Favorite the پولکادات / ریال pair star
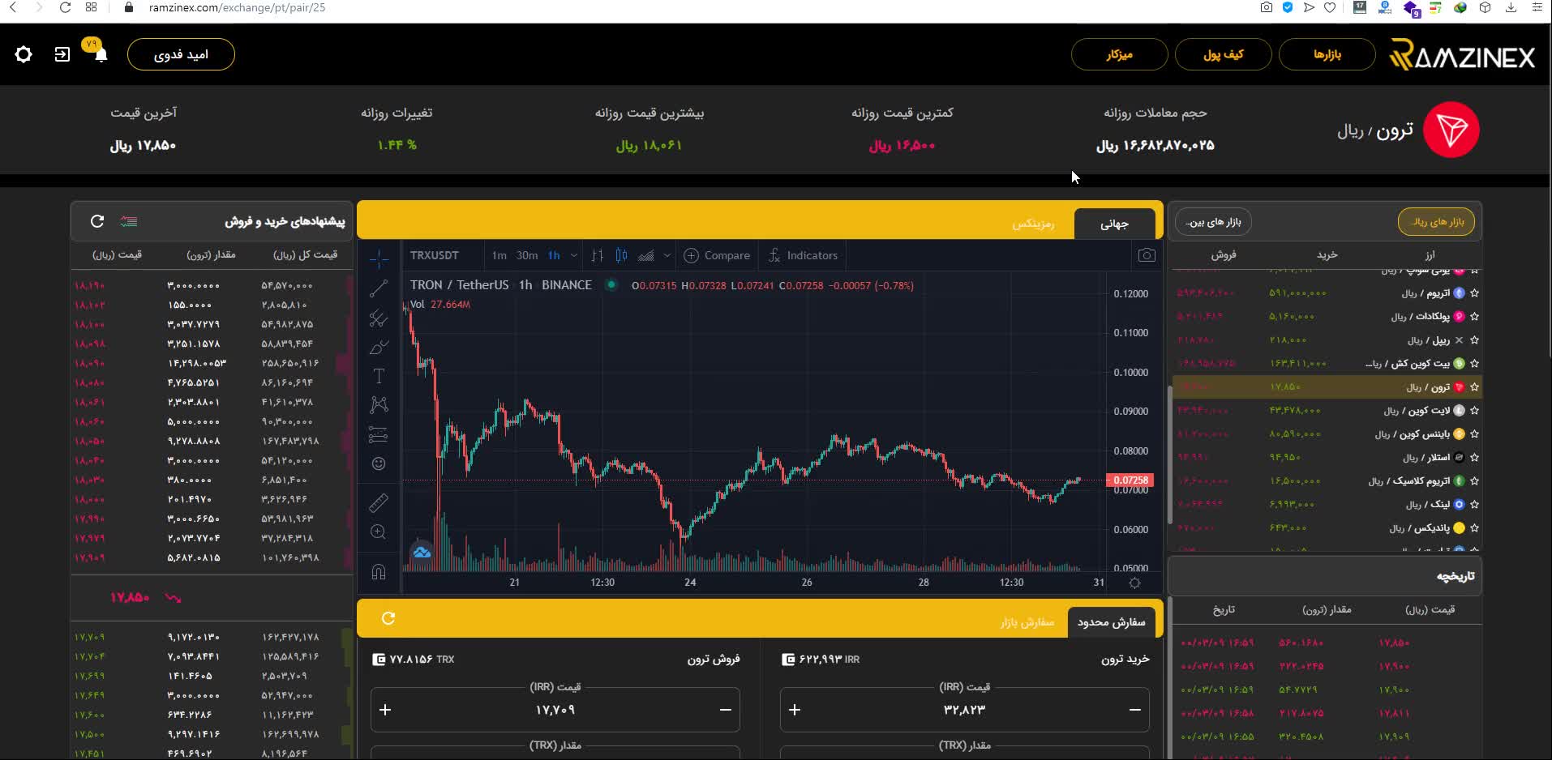Image resolution: width=1552 pixels, height=760 pixels. pyautogui.click(x=1474, y=317)
